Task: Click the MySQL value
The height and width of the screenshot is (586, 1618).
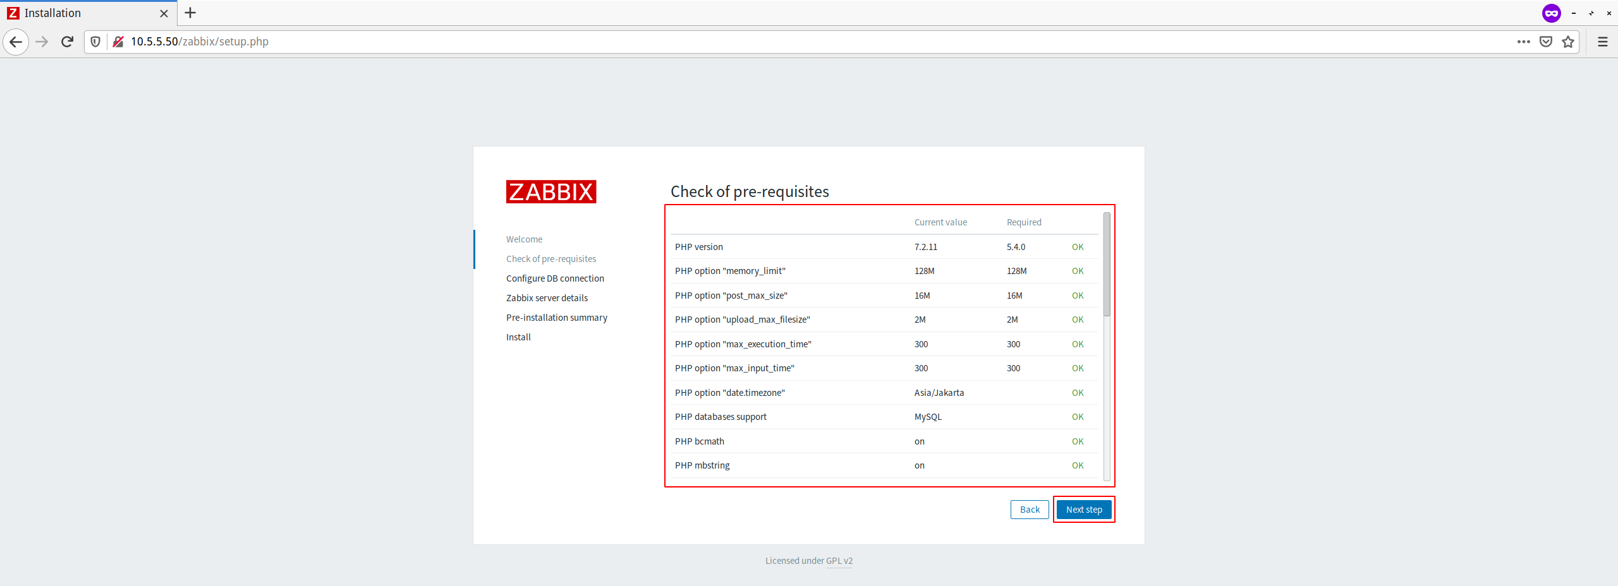Action: click(928, 417)
